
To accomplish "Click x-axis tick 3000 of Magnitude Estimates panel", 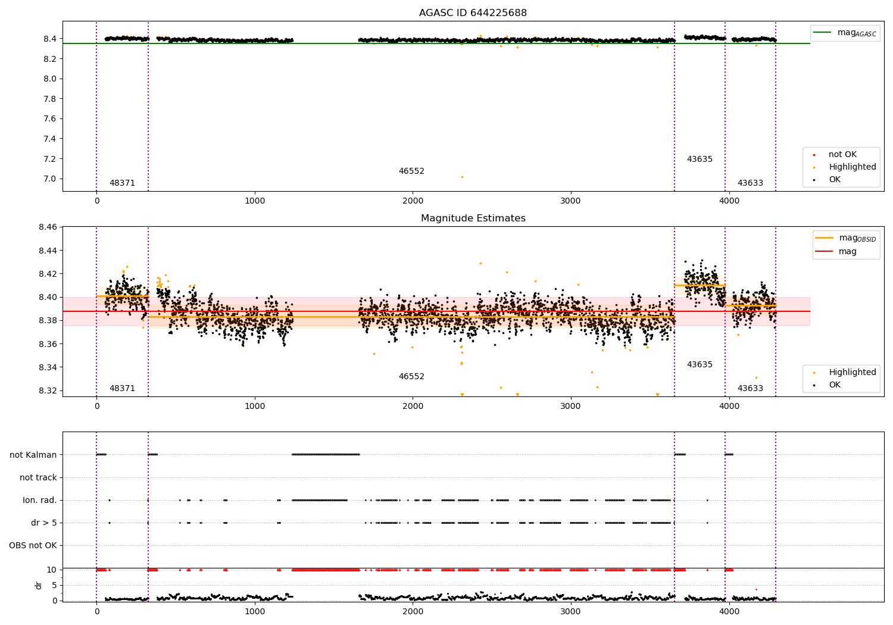I will pos(571,406).
